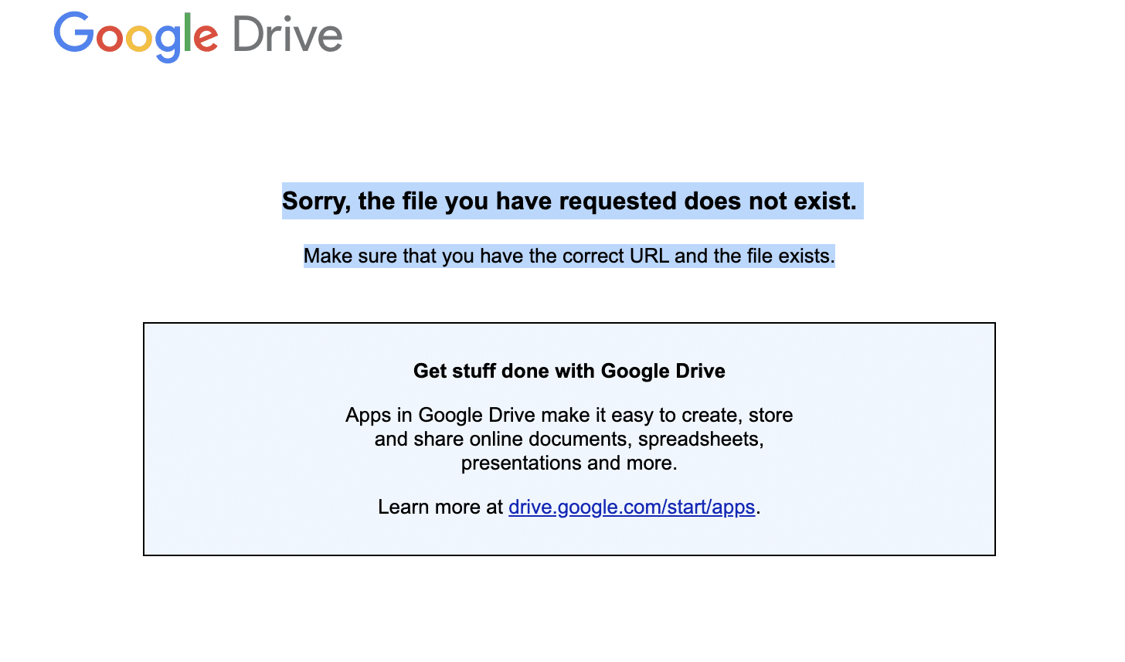Click the 'Apps in Google Drive make it easy' line

tap(569, 415)
